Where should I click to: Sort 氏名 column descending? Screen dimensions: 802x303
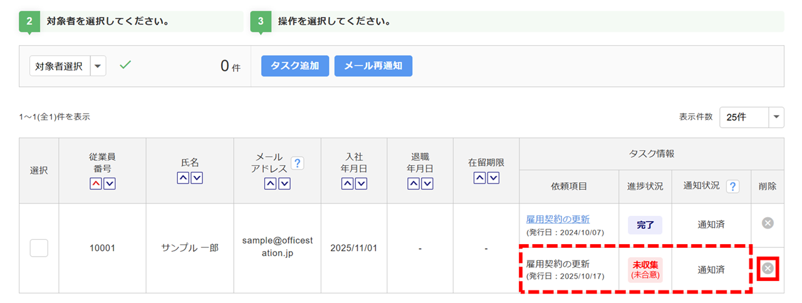[x=196, y=178]
